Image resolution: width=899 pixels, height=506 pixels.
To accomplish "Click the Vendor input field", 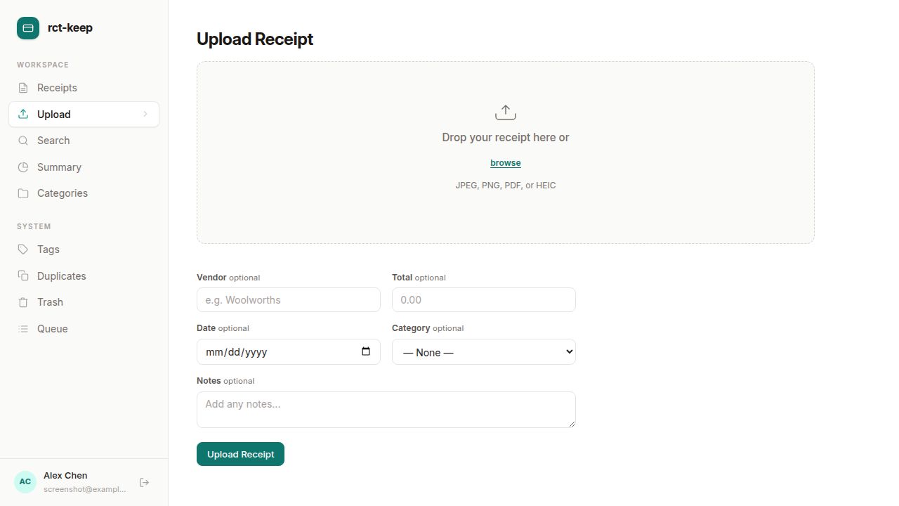I will tap(288, 299).
